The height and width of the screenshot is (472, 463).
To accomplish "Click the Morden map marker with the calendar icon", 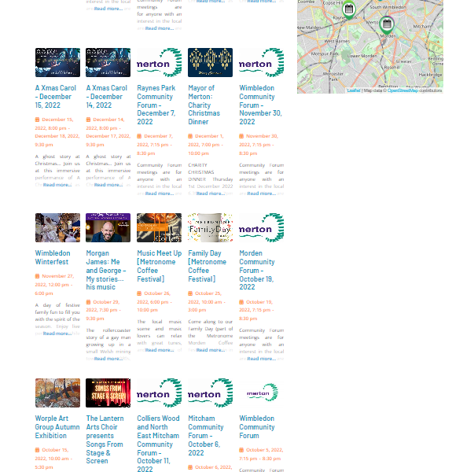I will coord(387,24).
